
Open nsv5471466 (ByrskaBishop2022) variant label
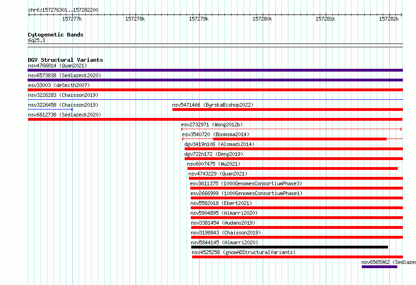(213, 105)
